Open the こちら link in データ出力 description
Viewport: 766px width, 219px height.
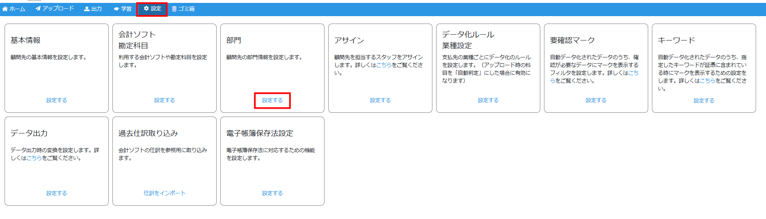(x=34, y=158)
